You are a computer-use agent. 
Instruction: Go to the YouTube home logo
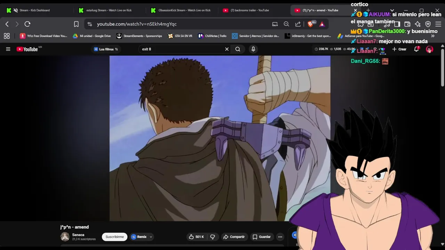click(27, 49)
